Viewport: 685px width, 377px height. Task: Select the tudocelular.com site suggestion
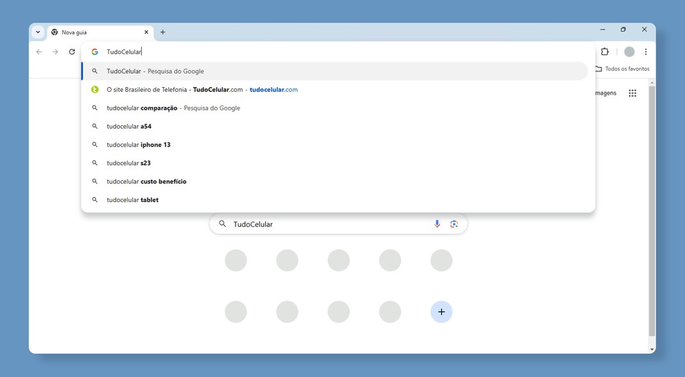[x=202, y=90]
